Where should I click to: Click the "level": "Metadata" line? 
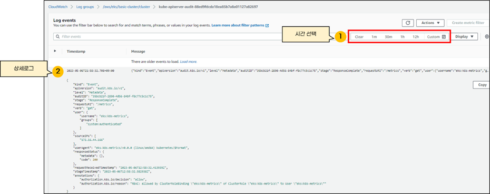point(90,92)
